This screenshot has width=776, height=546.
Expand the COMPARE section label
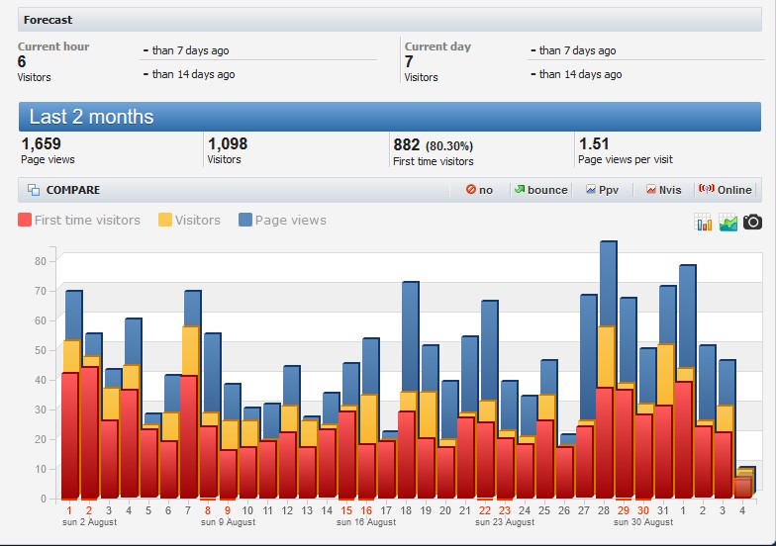[73, 190]
